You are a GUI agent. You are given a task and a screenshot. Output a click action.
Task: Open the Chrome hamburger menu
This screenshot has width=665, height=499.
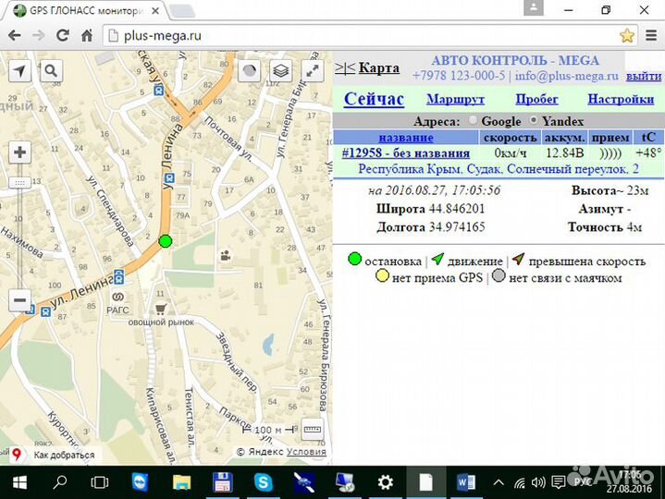(651, 36)
